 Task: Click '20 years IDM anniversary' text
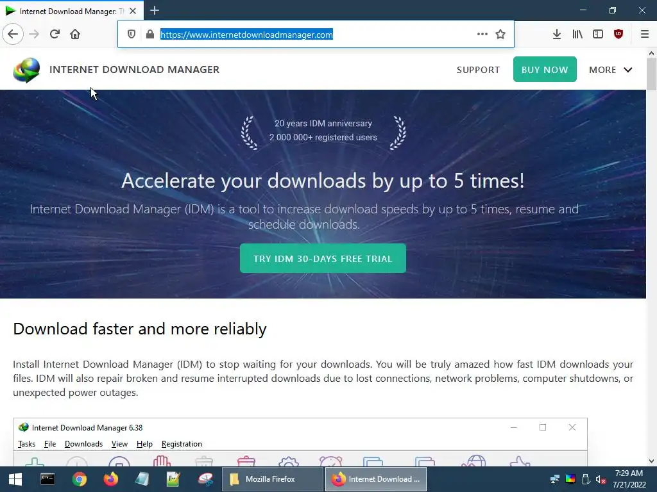coord(323,124)
